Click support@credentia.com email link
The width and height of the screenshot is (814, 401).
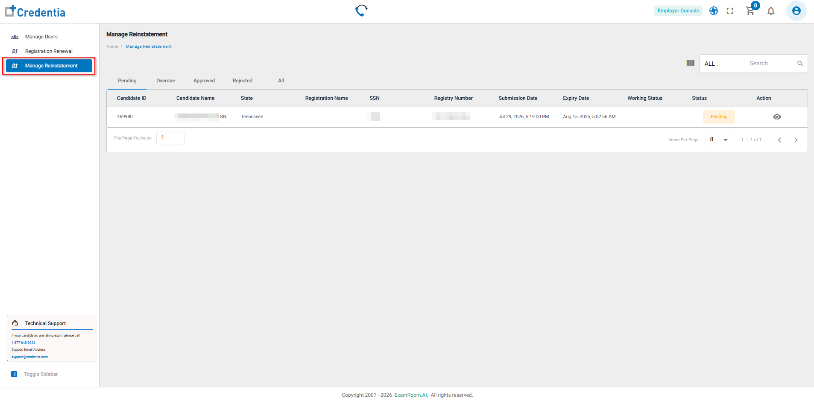coord(30,357)
